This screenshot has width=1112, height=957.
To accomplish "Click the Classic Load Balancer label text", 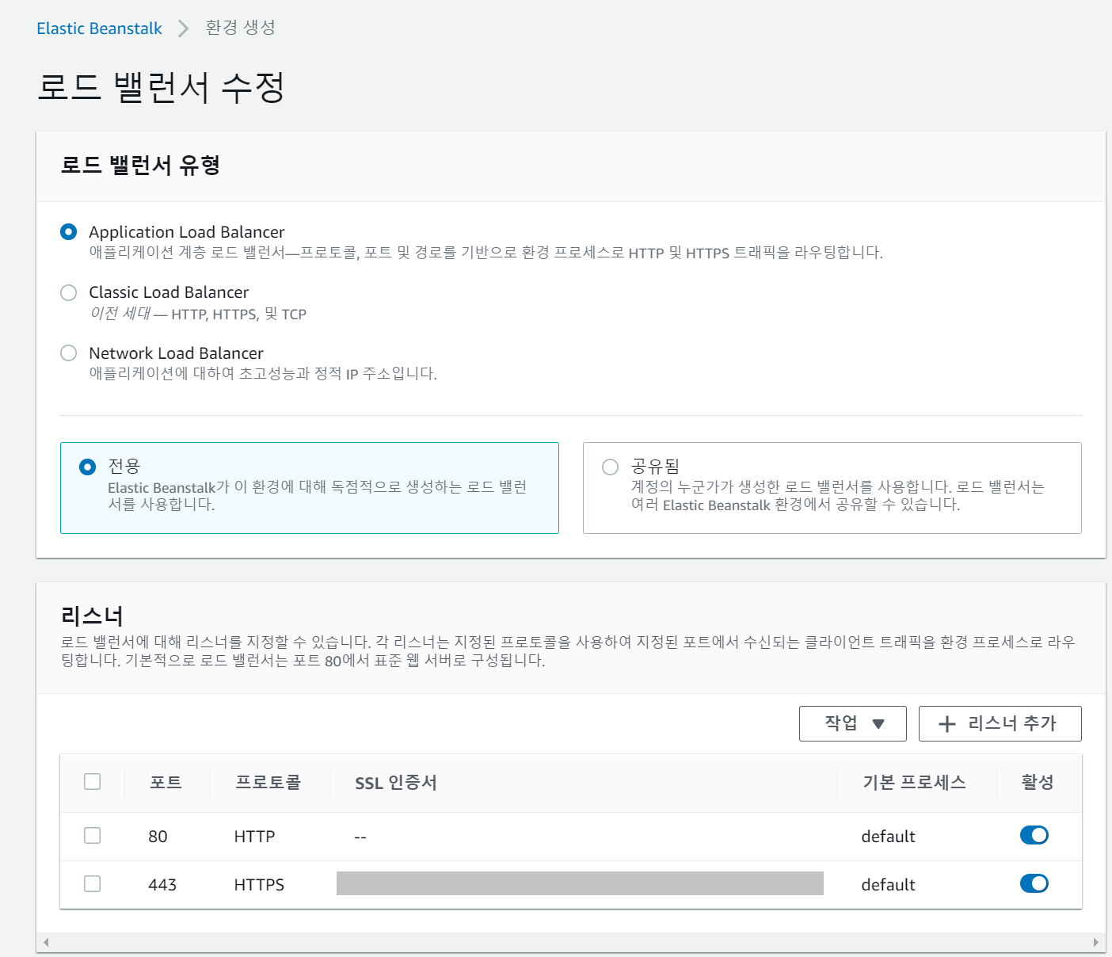I will (169, 292).
